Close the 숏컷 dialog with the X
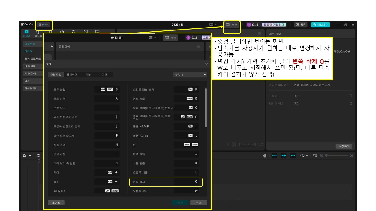Image resolution: width=376 pixels, height=211 pixels. pyautogui.click(x=206, y=64)
